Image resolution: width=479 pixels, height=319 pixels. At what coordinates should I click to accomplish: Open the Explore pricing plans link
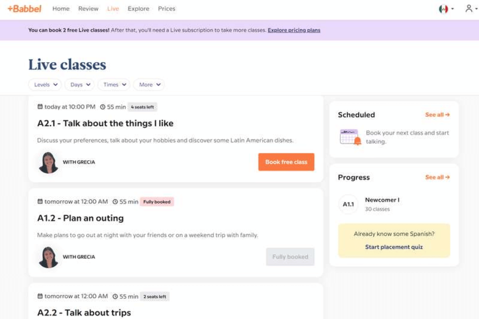tap(294, 30)
